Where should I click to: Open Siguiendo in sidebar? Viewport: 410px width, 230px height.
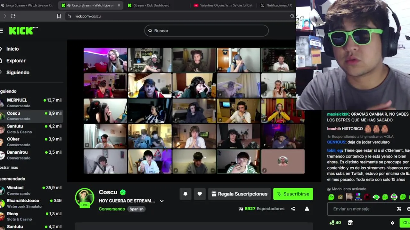18,73
